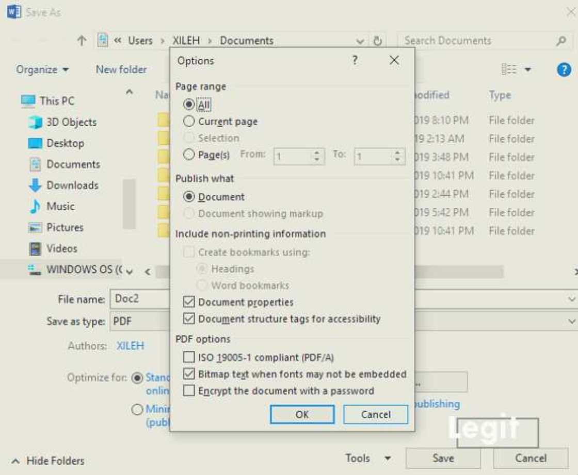
Task: Click the New folder button
Action: click(x=121, y=70)
